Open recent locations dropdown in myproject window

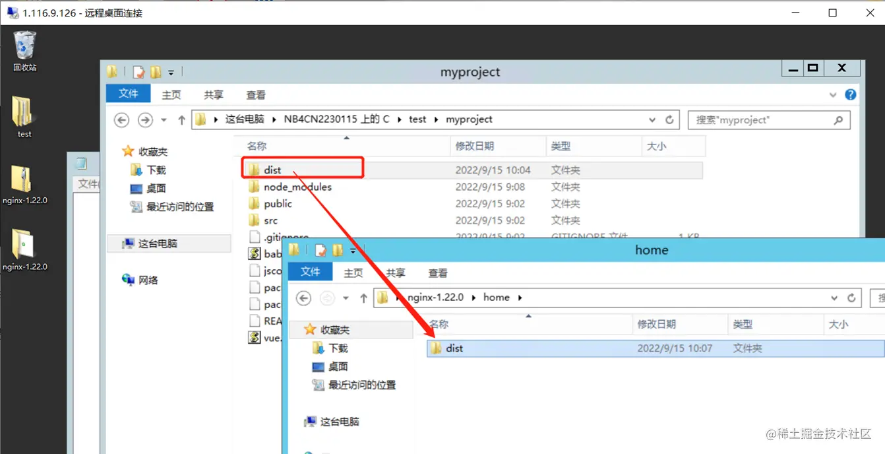164,120
